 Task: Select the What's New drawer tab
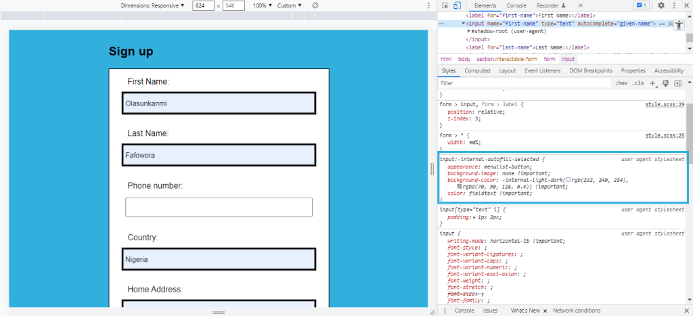pyautogui.click(x=525, y=311)
